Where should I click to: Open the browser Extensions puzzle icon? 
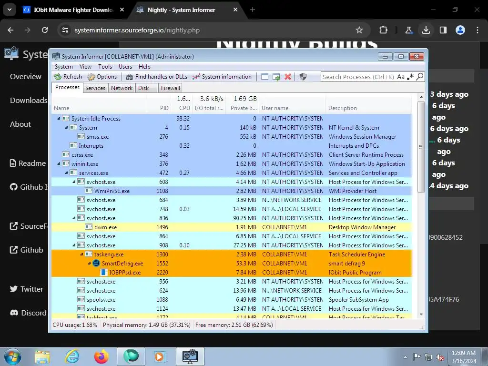384,30
